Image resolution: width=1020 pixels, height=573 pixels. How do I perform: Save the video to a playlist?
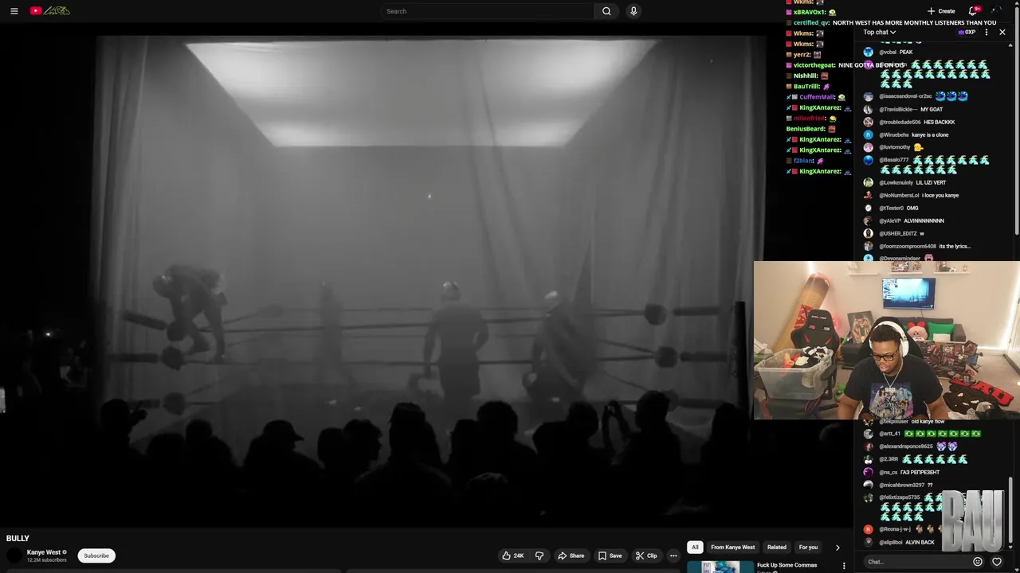point(610,555)
